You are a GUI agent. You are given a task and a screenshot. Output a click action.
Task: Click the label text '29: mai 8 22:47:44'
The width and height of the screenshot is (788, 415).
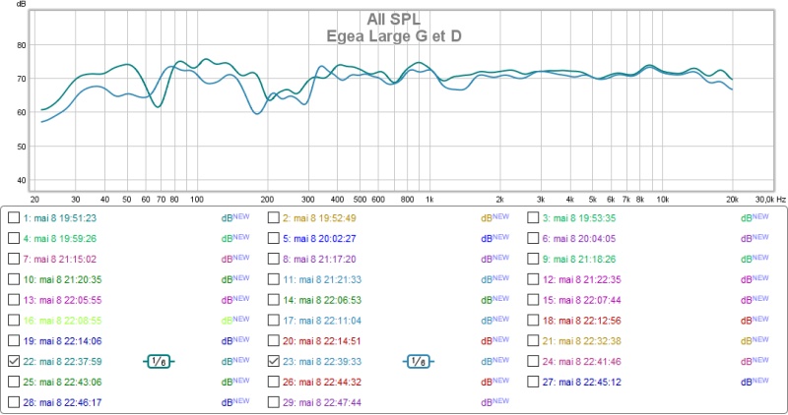tap(322, 402)
